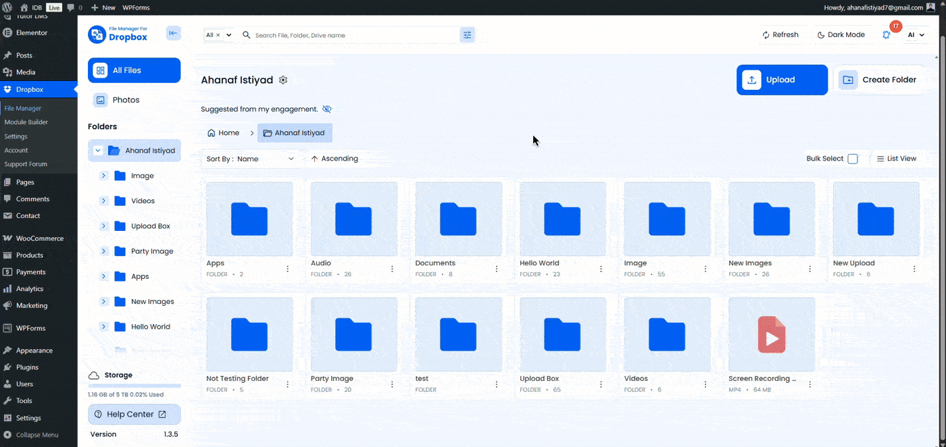This screenshot has height=447, width=946.
Task: Click the settings gear beside Ahanaf Istiyad heading
Action: 283,80
